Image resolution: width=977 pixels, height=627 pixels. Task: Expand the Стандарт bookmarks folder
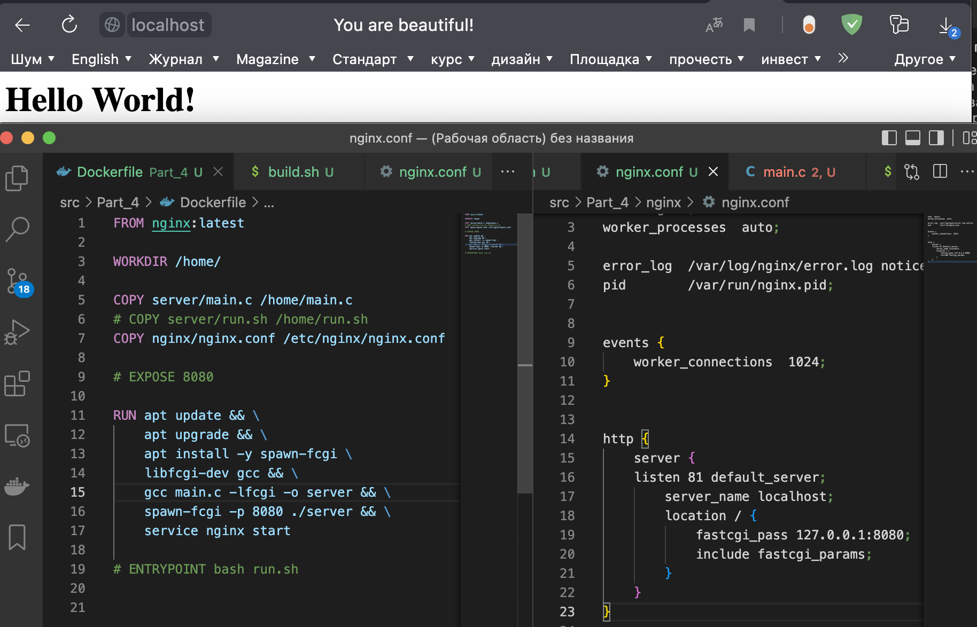coord(373,59)
